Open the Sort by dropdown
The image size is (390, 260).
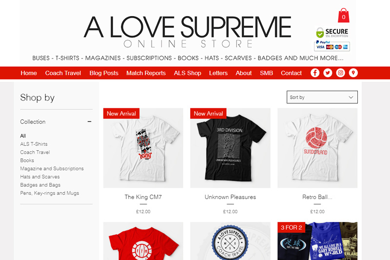[x=322, y=97]
